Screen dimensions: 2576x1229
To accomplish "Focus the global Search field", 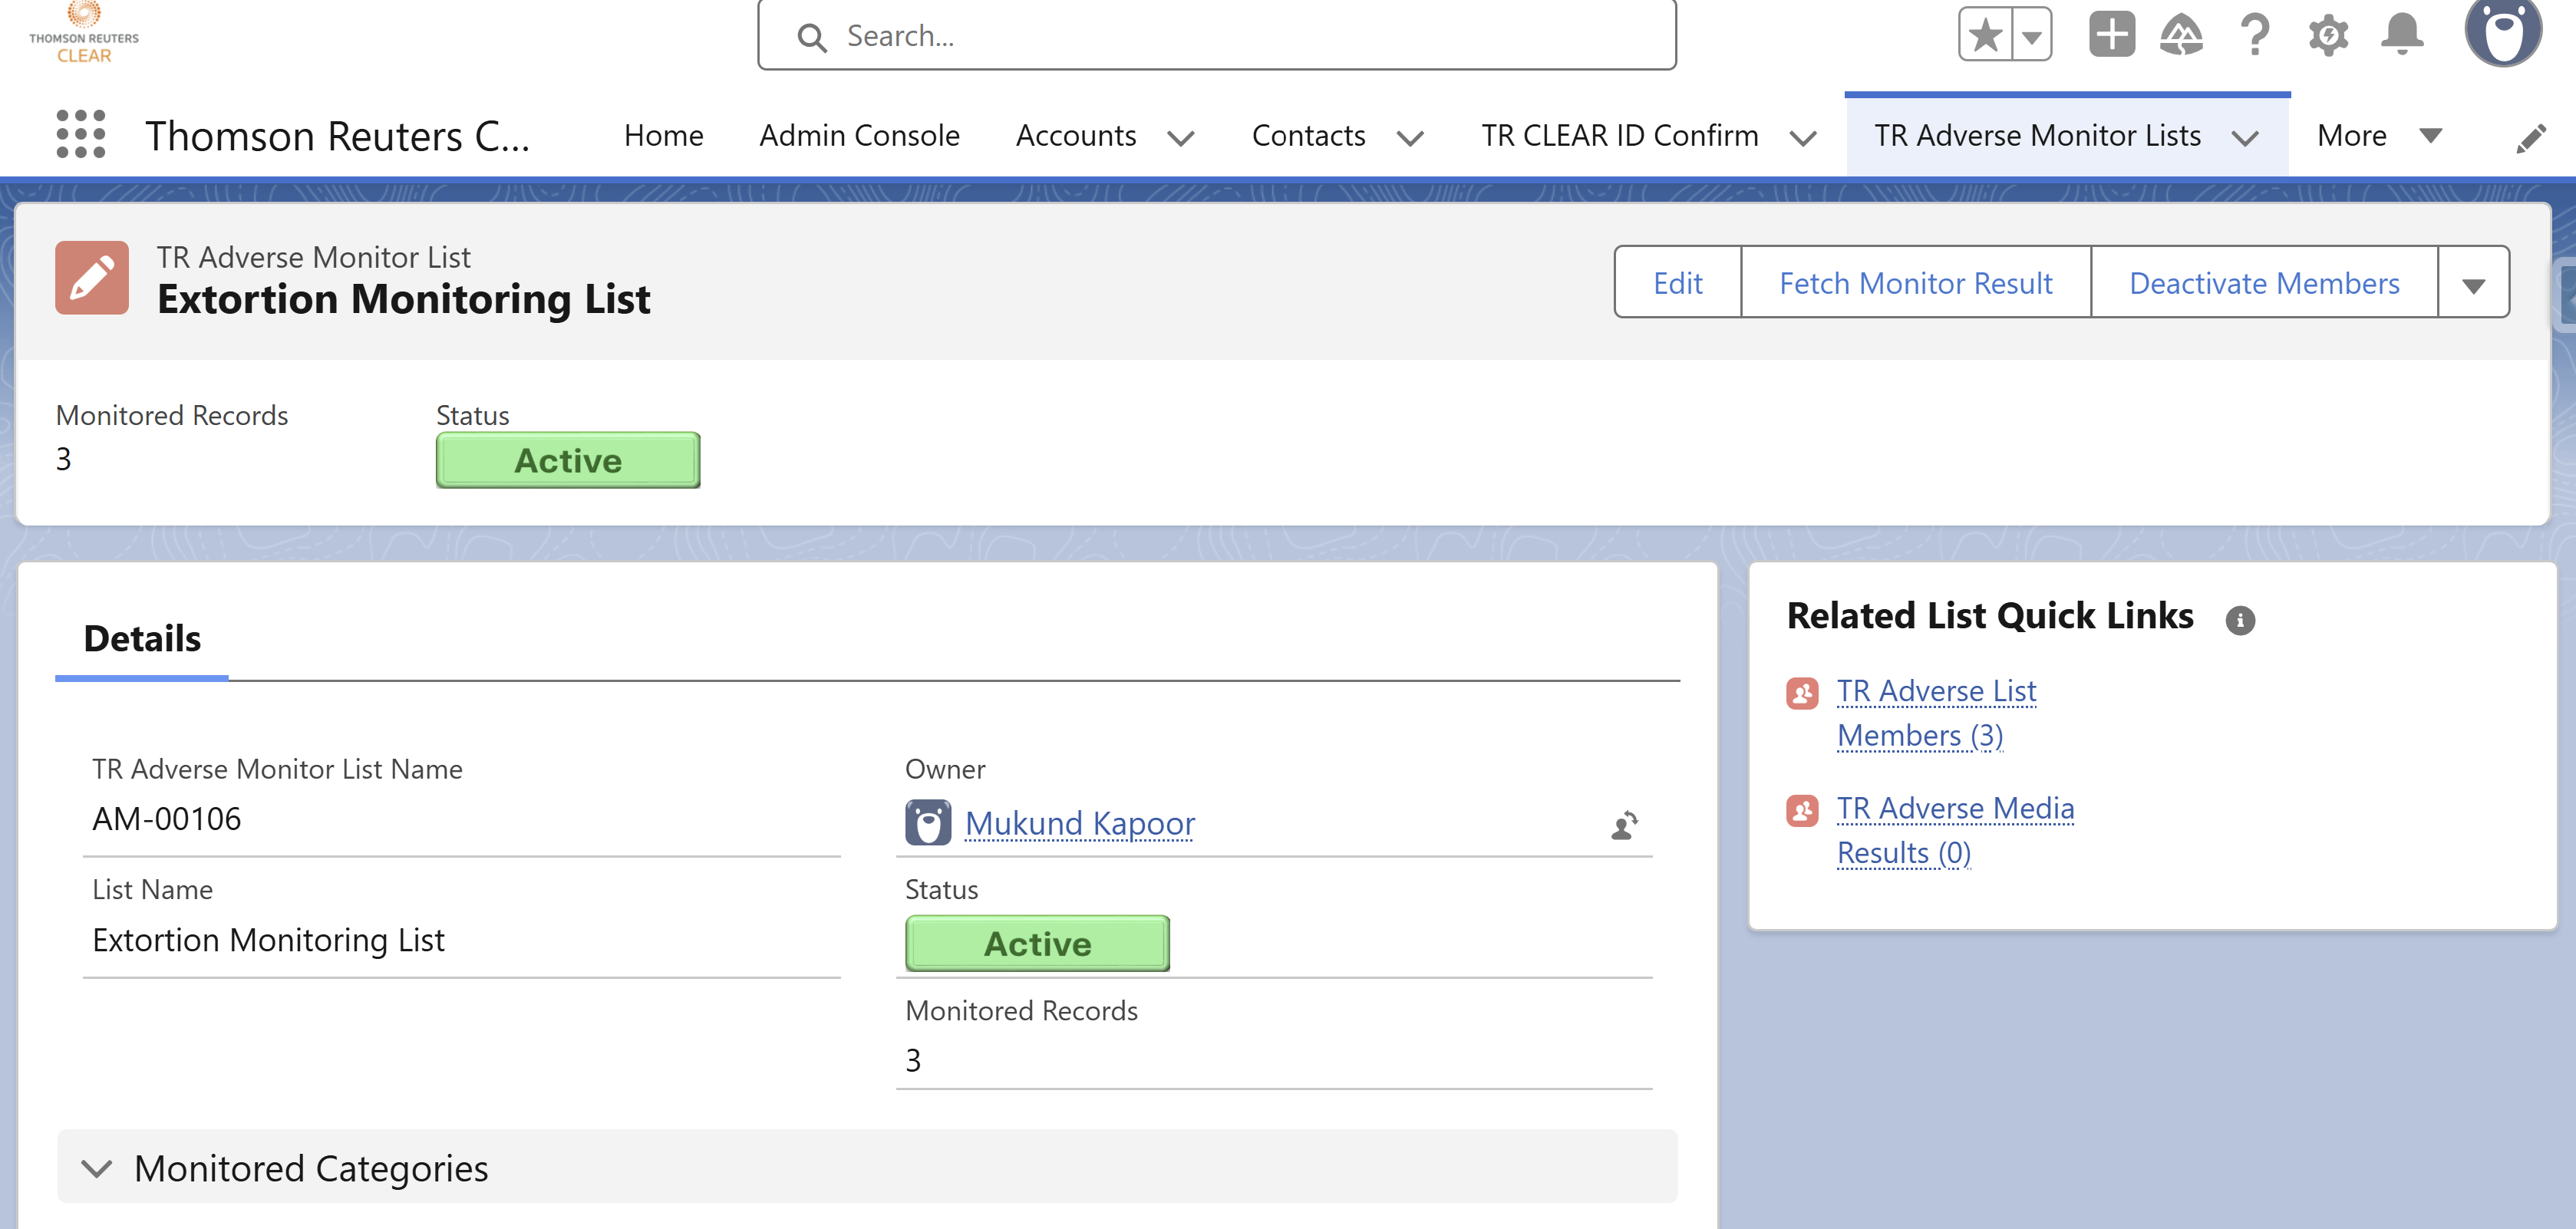I will [1216, 35].
